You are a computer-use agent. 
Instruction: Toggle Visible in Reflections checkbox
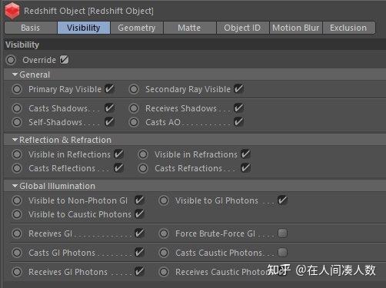click(118, 154)
